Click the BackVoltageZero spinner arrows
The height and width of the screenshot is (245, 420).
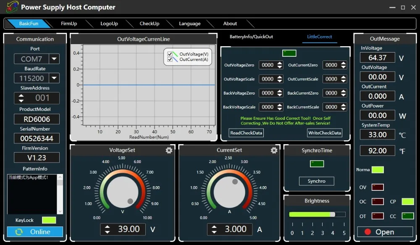[280, 93]
